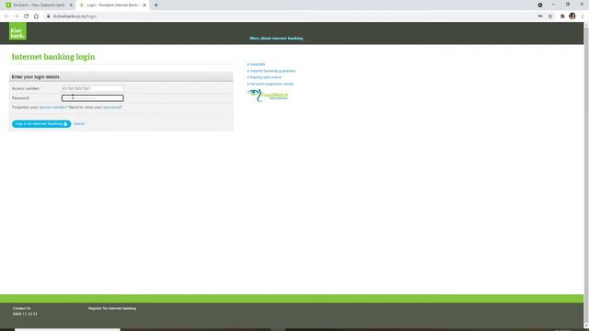Click the Log in to internet banking button
Viewport: 589px width, 331px height.
tap(41, 123)
